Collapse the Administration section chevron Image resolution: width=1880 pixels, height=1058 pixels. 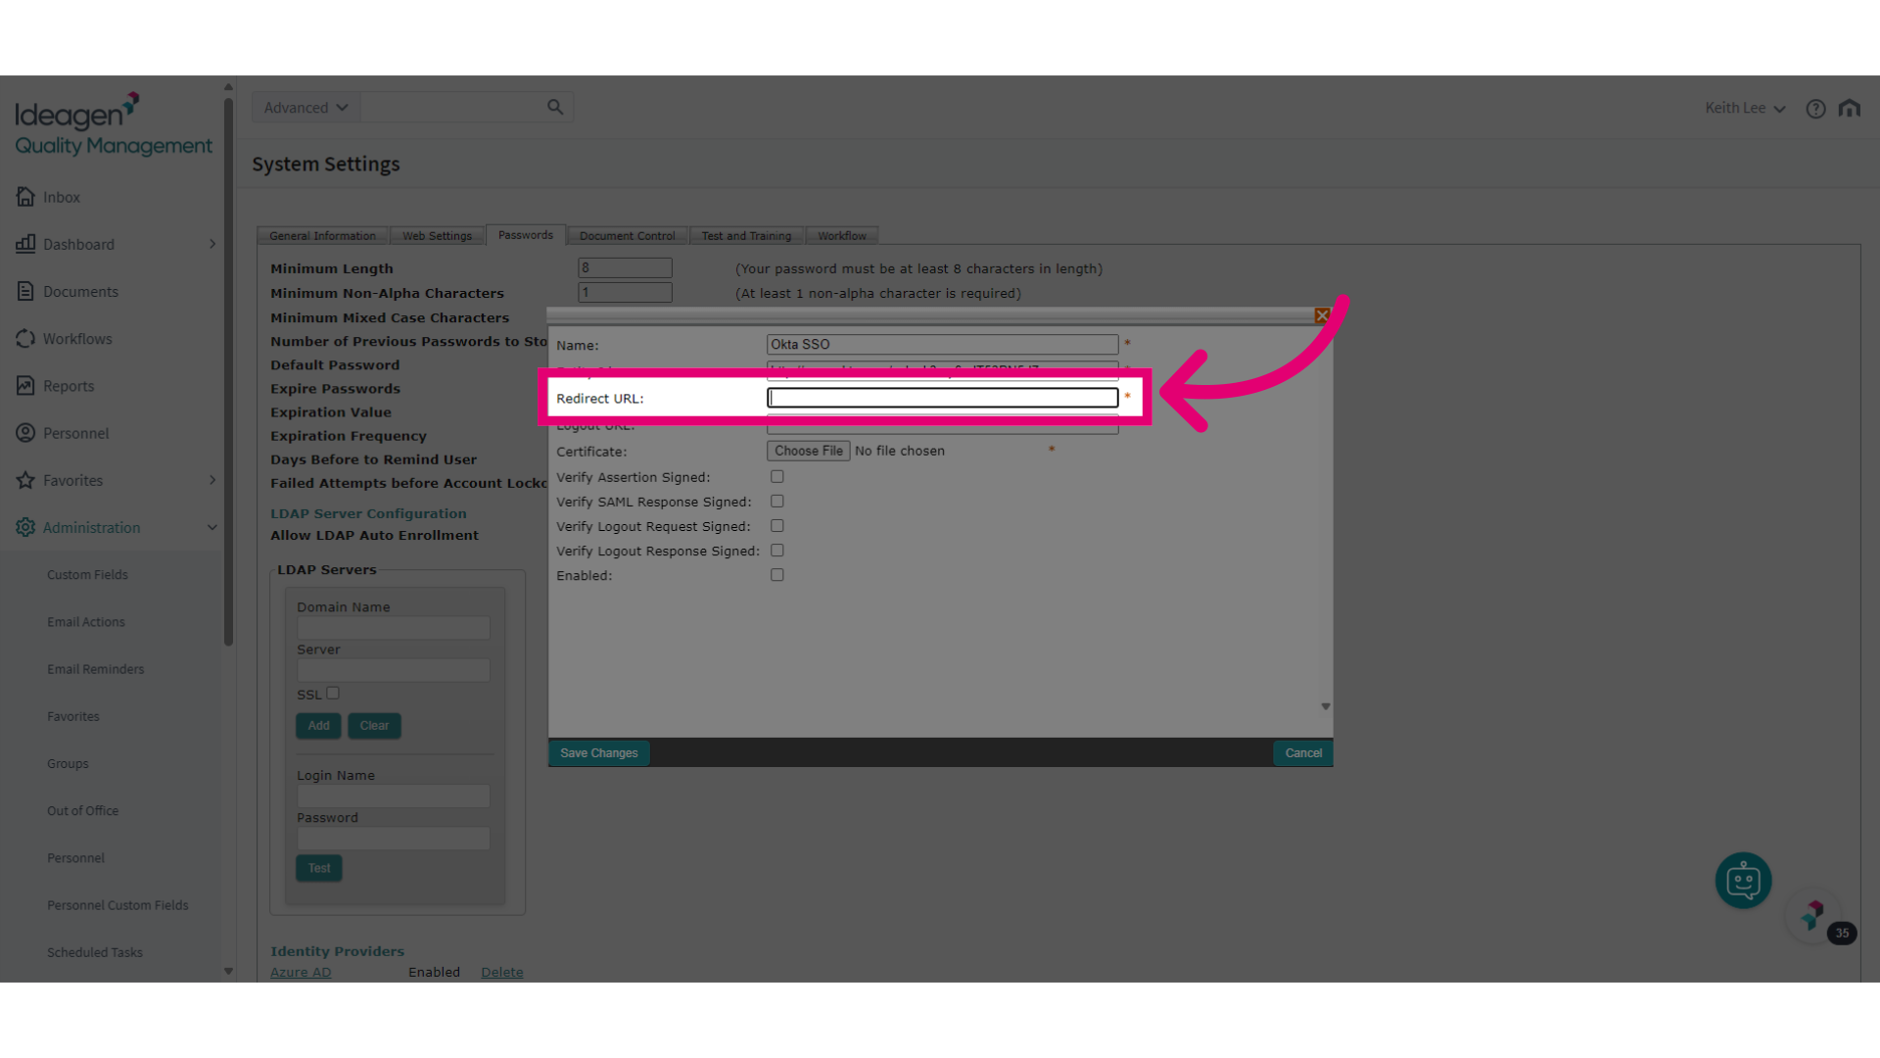tap(212, 527)
